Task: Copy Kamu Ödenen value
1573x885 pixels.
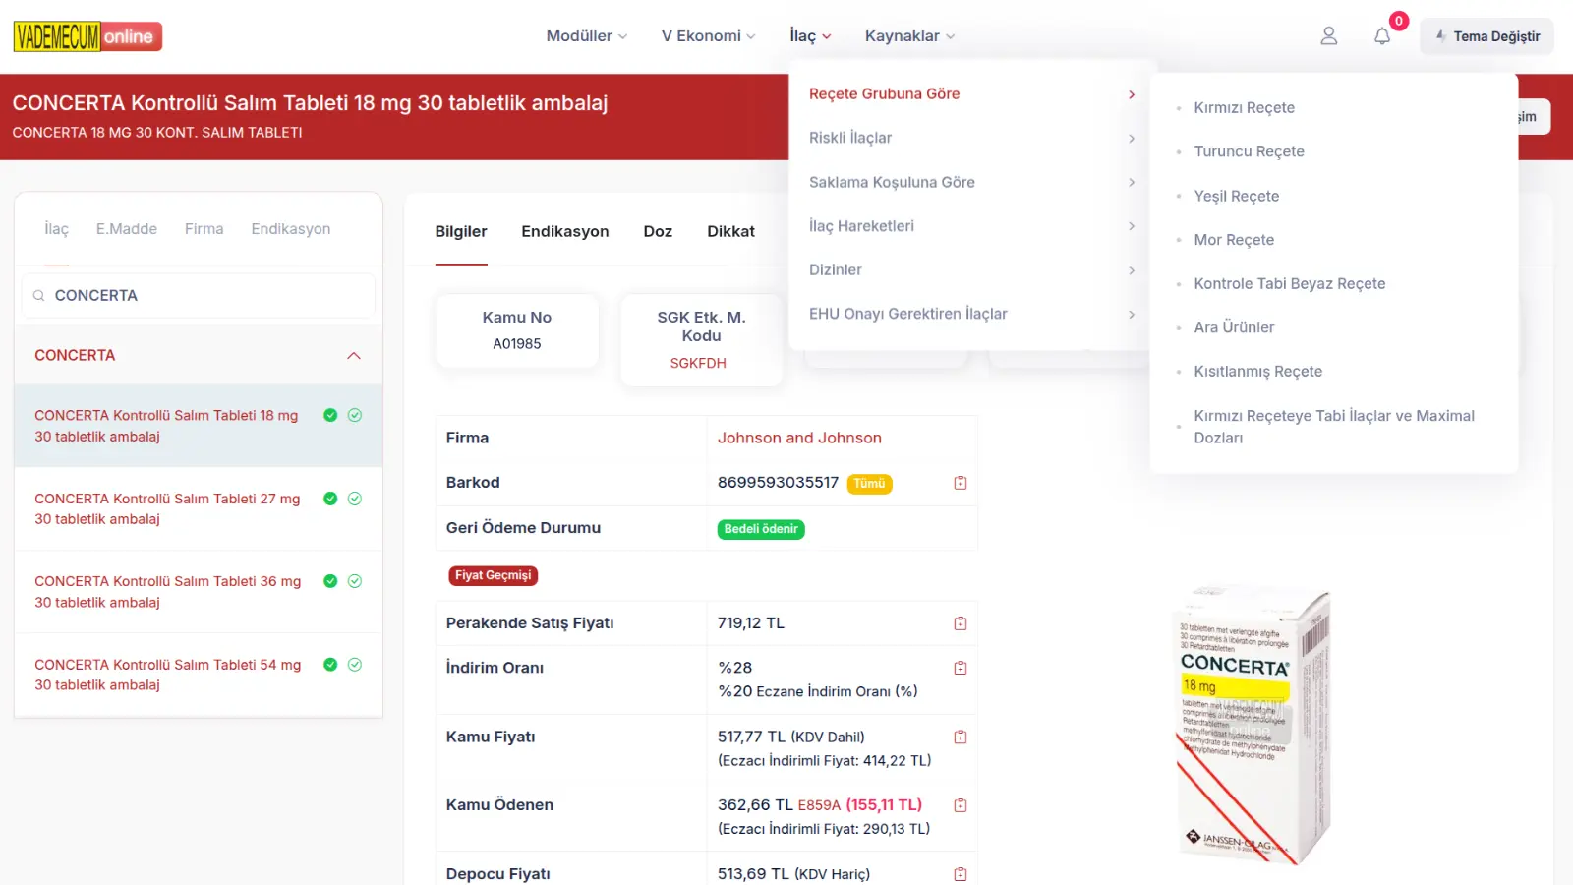Action: (x=961, y=805)
